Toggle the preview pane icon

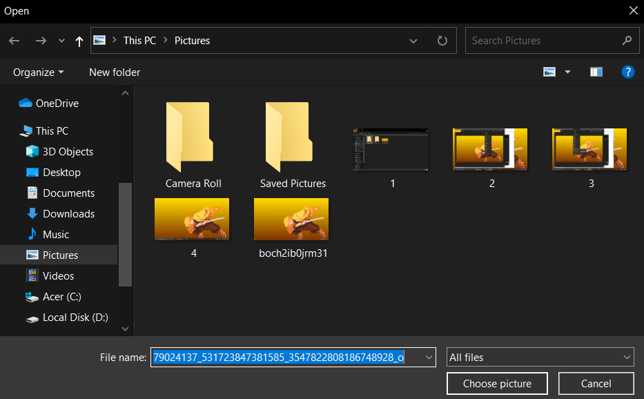point(596,72)
